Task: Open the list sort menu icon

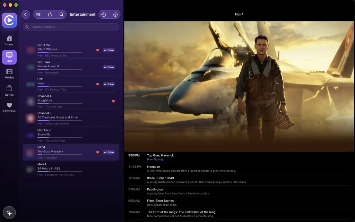Action: [x=115, y=15]
